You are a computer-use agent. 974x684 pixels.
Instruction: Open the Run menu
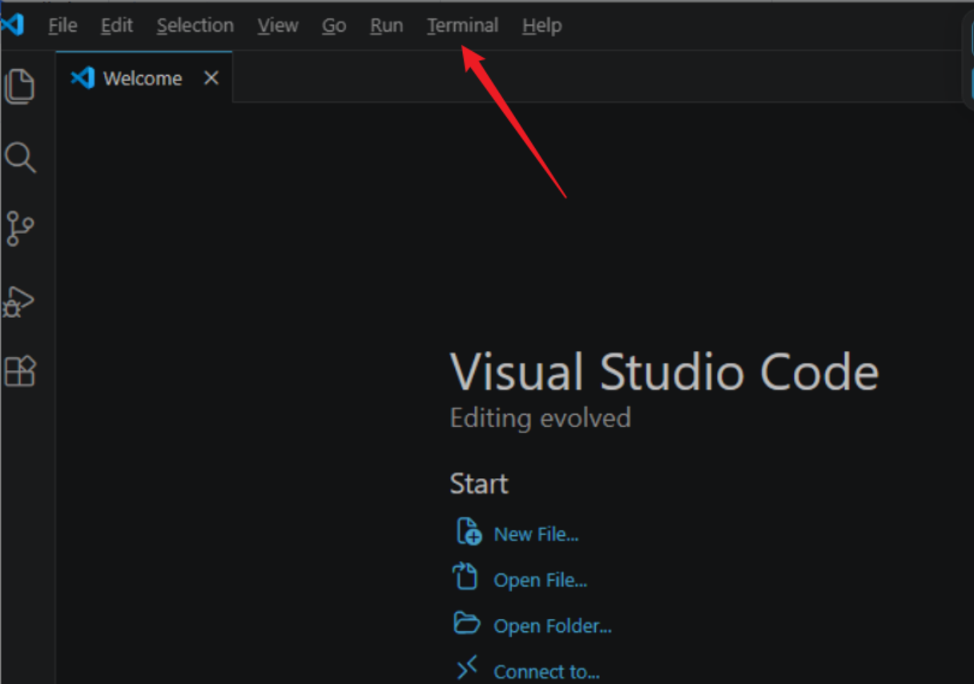[x=387, y=26]
